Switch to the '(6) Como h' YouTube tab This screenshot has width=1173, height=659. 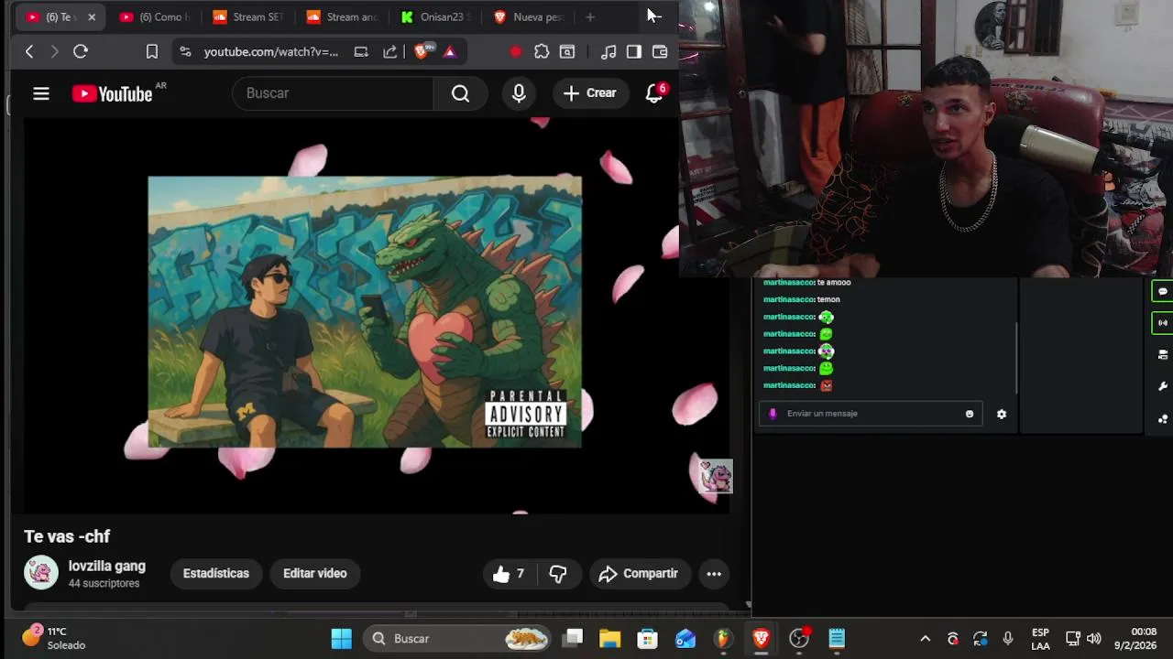click(154, 16)
